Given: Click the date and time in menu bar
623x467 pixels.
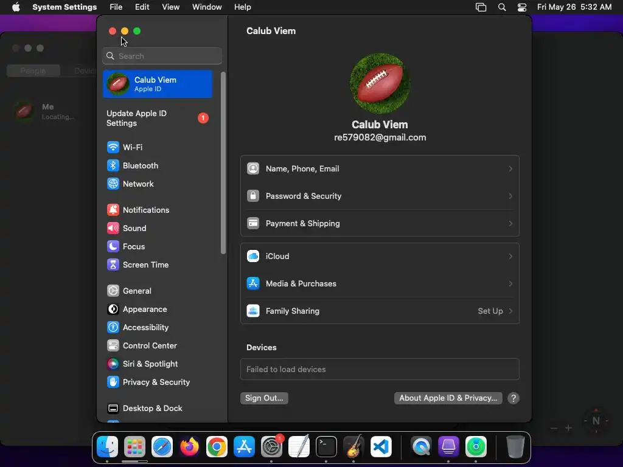Looking at the screenshot, I should 574,7.
